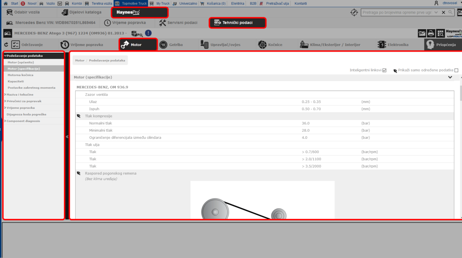Click the blue exclamation info icon
The width and height of the screenshot is (462, 258).
click(148, 33)
